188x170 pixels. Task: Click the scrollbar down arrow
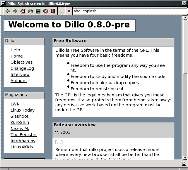tap(185, 157)
